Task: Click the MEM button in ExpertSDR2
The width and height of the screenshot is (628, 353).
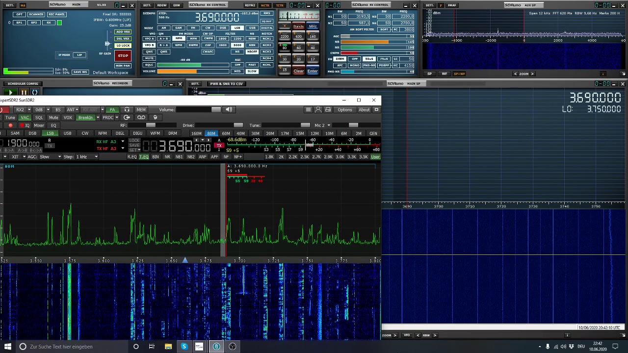Action: click(x=141, y=110)
